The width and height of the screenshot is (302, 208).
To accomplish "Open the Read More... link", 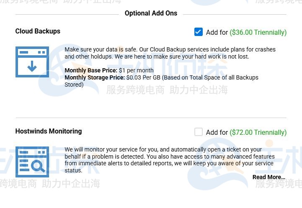I will (x=268, y=177).
